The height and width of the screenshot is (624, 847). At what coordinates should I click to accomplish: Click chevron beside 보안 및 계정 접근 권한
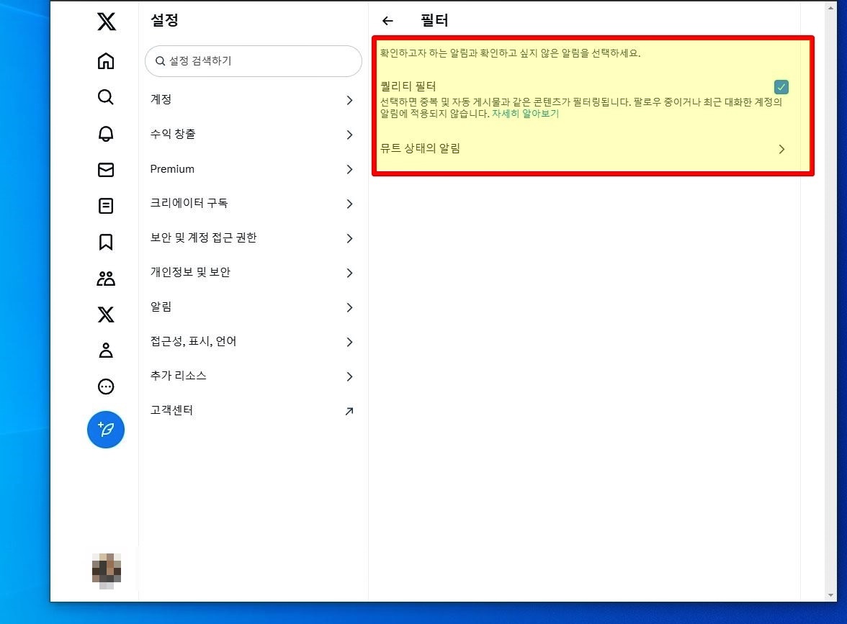tap(349, 239)
